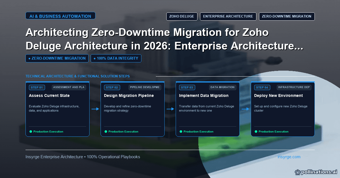The image size is (340, 178).
Task: Click the Step 02 badge
Action: click(x=112, y=88)
